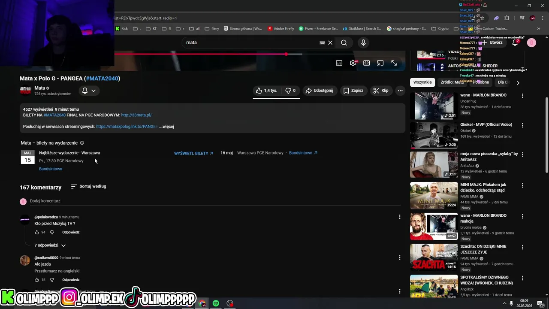The height and width of the screenshot is (309, 549).
Task: Open the YouTube notifications bell
Action: pyautogui.click(x=515, y=42)
